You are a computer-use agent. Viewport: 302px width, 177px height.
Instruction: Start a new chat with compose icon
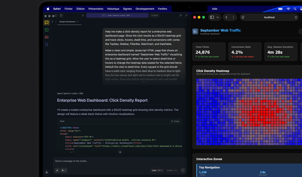tap(61, 16)
